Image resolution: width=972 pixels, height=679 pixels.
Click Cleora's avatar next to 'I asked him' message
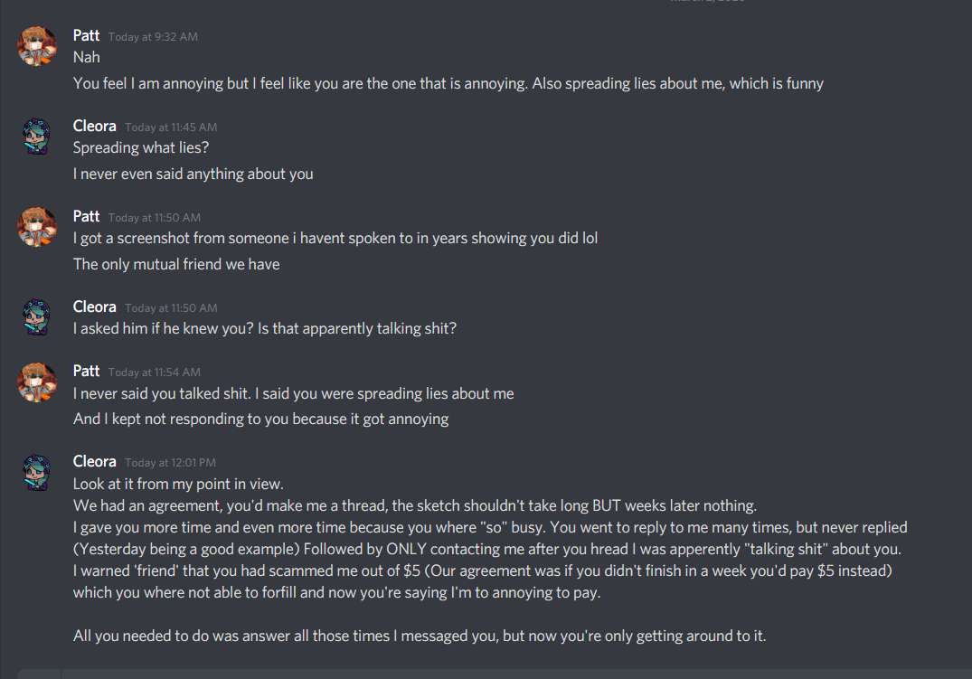(37, 317)
